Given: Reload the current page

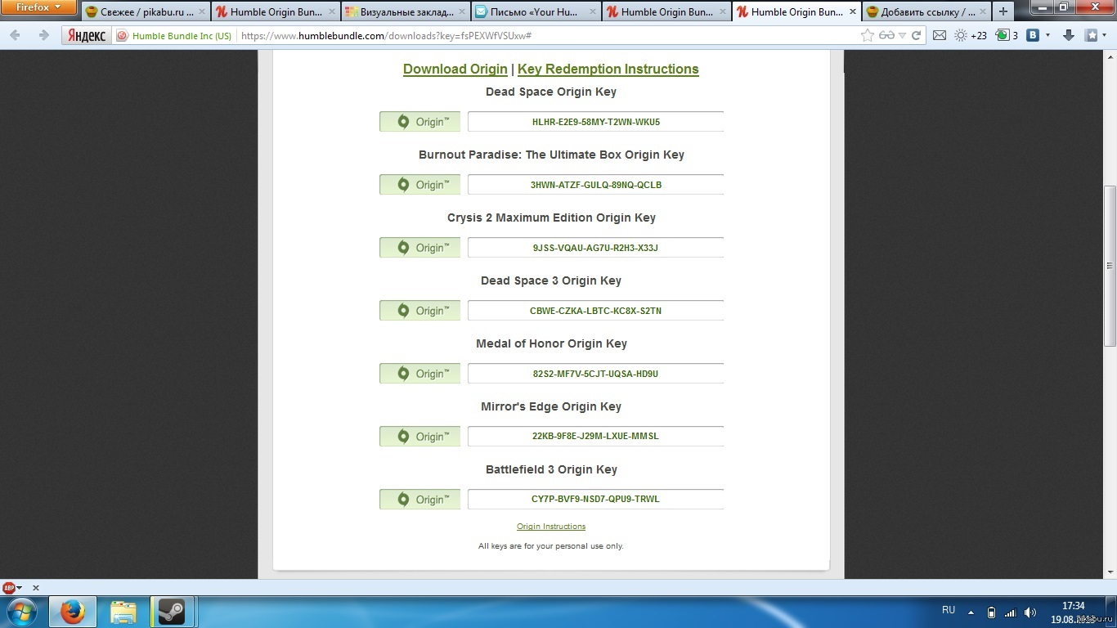Looking at the screenshot, I should [x=917, y=36].
